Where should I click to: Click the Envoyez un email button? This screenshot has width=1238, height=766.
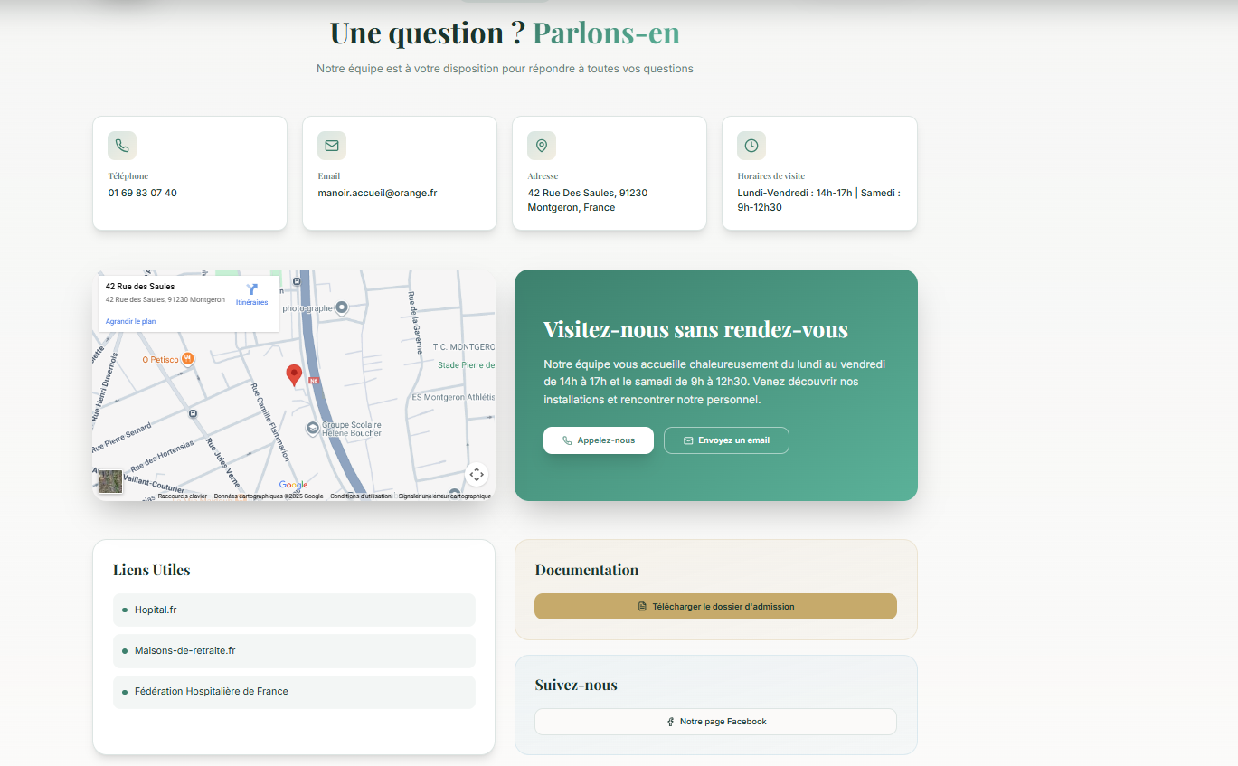[726, 440]
